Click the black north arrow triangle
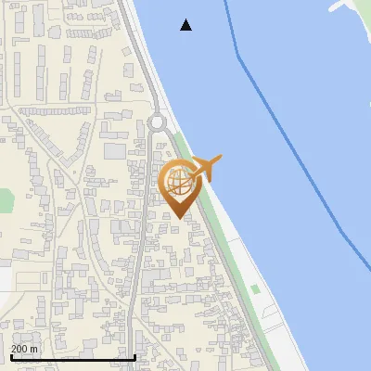The width and height of the screenshot is (371, 371). [185, 25]
